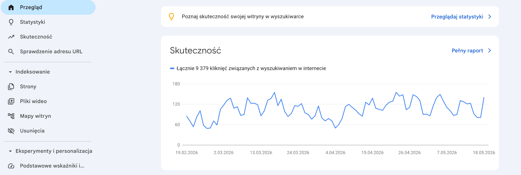Click the speedometer icon beside Podstawowe wskaźniki
The height and width of the screenshot is (175, 521).
tap(11, 166)
